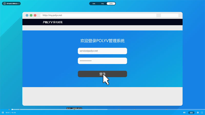Click the POLYV 保利威视 logo
205x115 pixels.
tap(53, 22)
